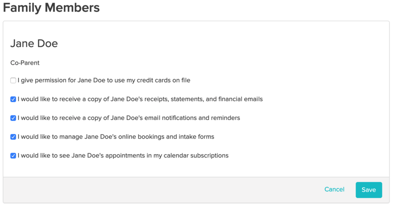Click the words "I give permission" in first option
Screen dimensions: 393x206
41,80
